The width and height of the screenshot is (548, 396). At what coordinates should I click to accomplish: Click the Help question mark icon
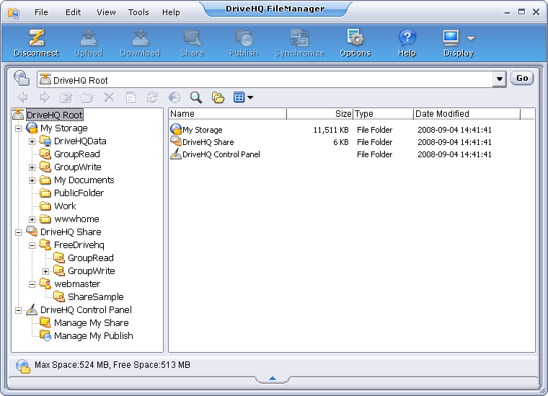[x=407, y=38]
